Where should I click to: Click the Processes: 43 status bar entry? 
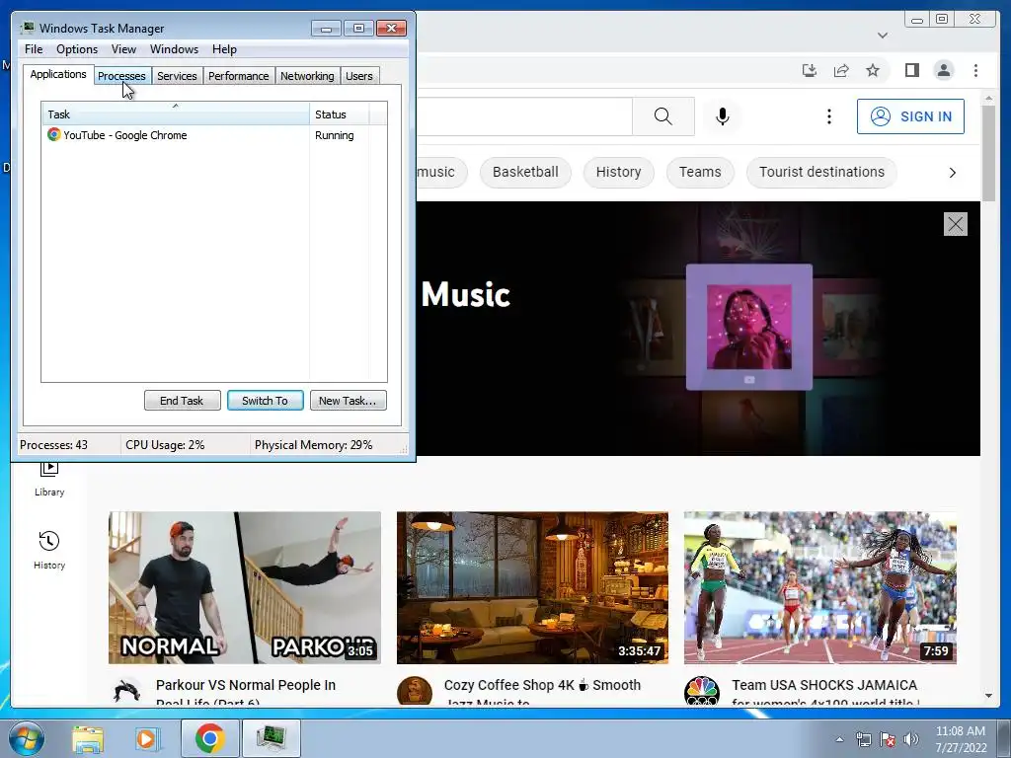(x=53, y=445)
